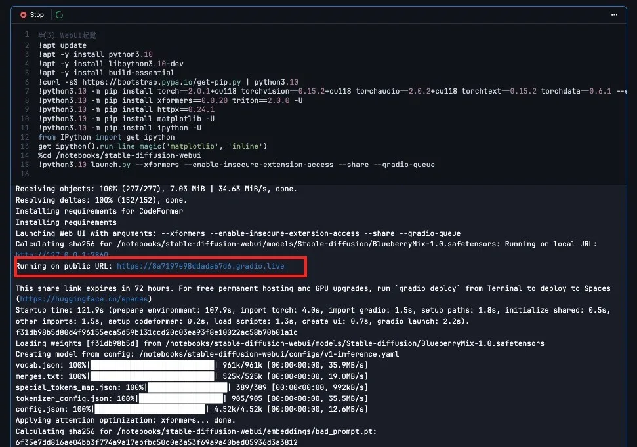Click the line "!apt -y install libpython3.10-dev"
The height and width of the screenshot is (447, 637).
[111, 64]
